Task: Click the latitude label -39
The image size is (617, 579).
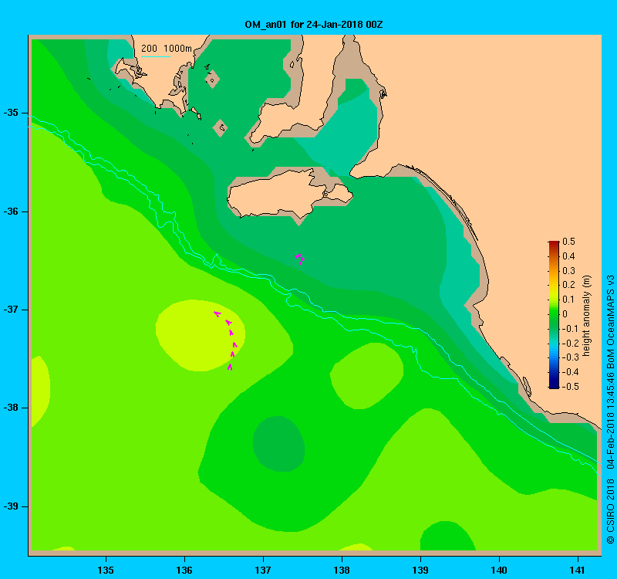Action: pos(11,506)
